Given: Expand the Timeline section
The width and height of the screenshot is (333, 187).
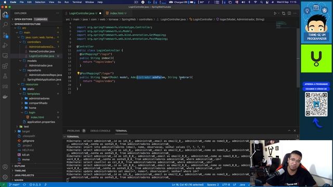Looking at the screenshot, I should [x=36, y=171].
